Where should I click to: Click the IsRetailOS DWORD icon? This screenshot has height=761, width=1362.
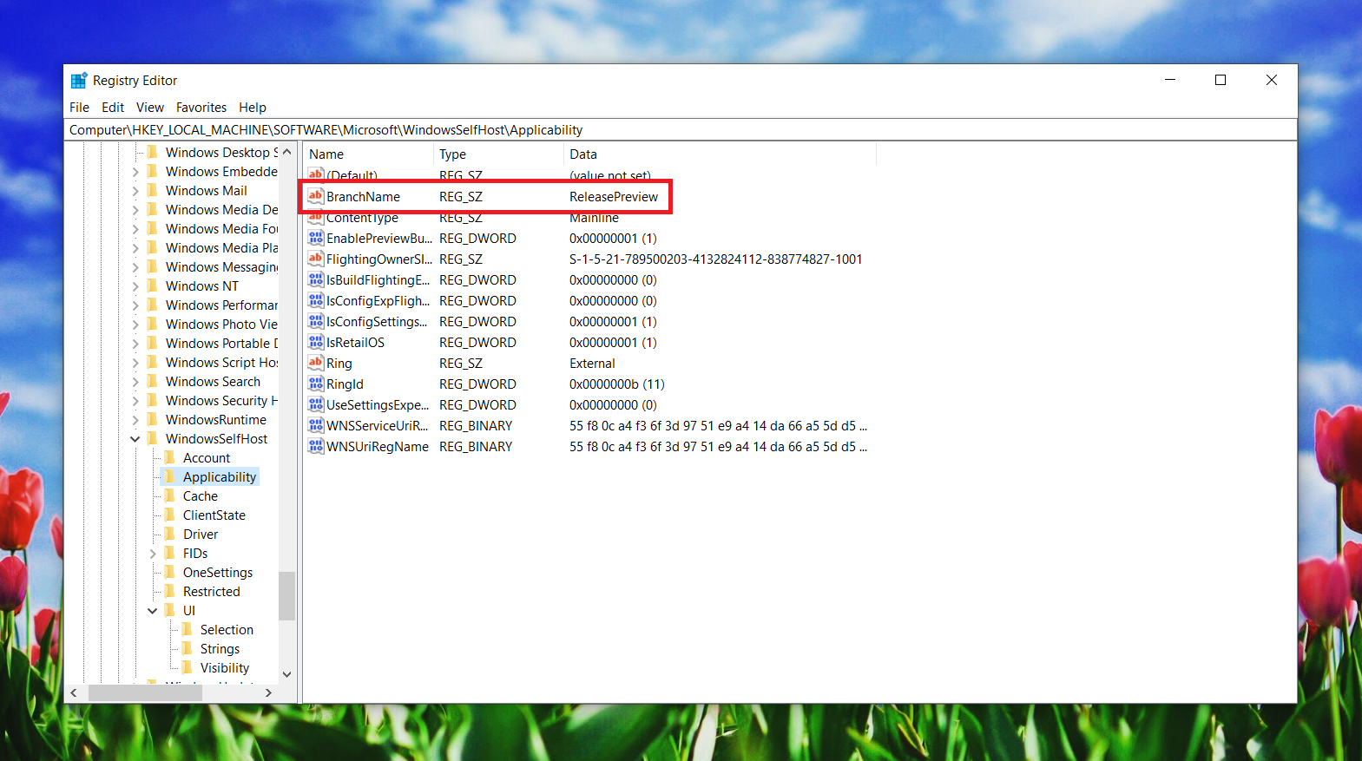tap(316, 342)
